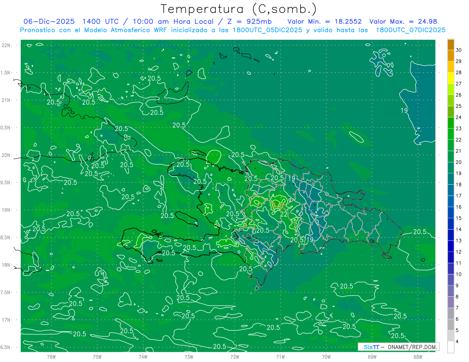Click the 72W longitude label
Viewport: 469px width, 362px height.
tap(234, 357)
